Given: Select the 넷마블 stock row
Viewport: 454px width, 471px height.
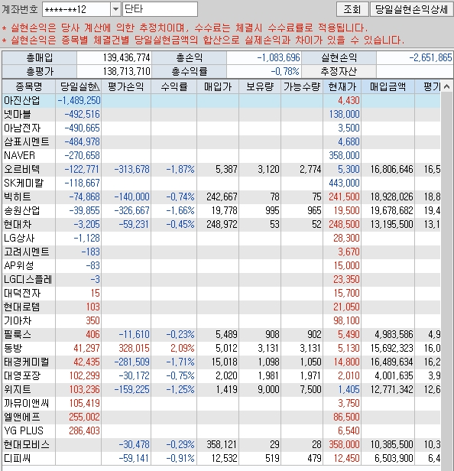Looking at the screenshot, I should point(222,115).
